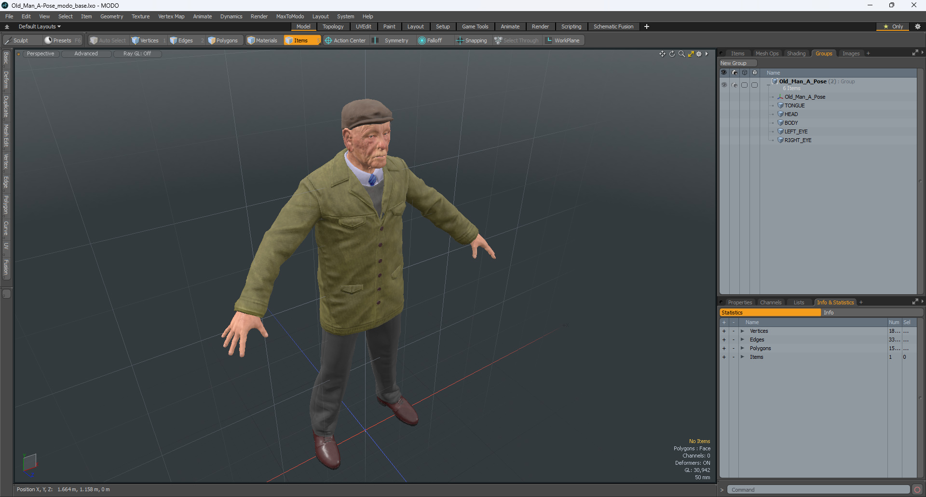The image size is (926, 497).
Task: Open the Perspective view type dropdown
Action: click(41, 54)
